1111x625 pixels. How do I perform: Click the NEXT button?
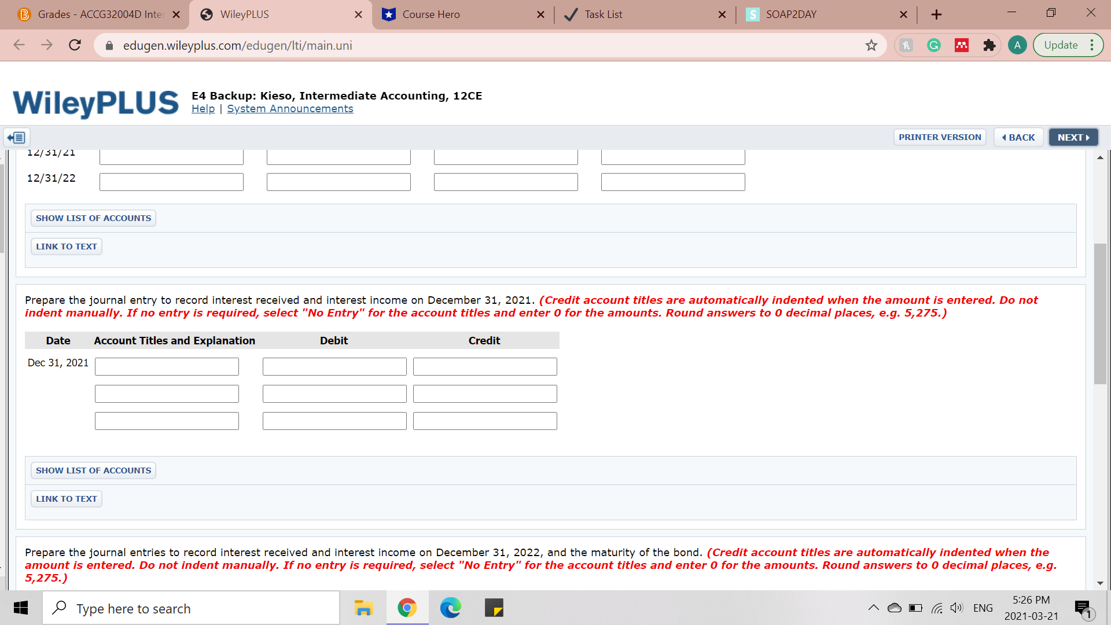pos(1073,137)
